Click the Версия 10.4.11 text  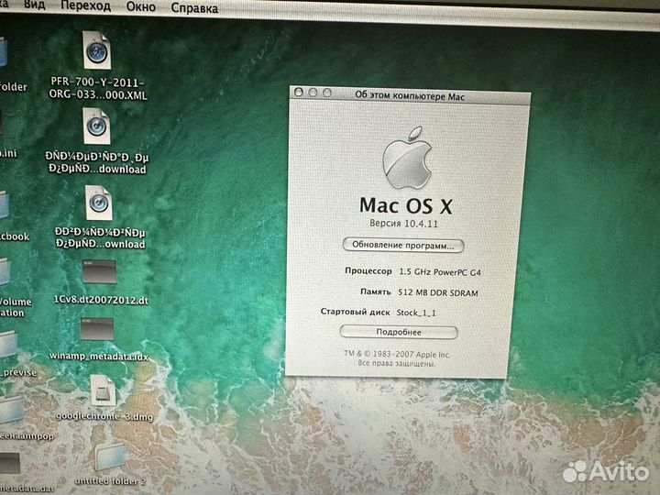[x=403, y=223]
